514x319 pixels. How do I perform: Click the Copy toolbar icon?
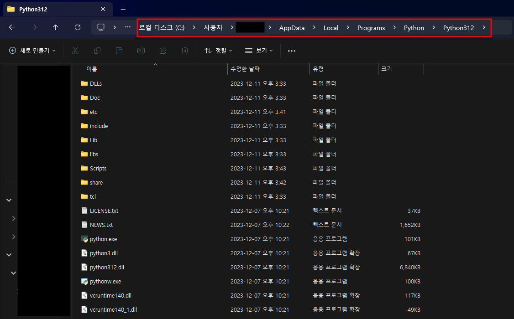click(x=97, y=51)
